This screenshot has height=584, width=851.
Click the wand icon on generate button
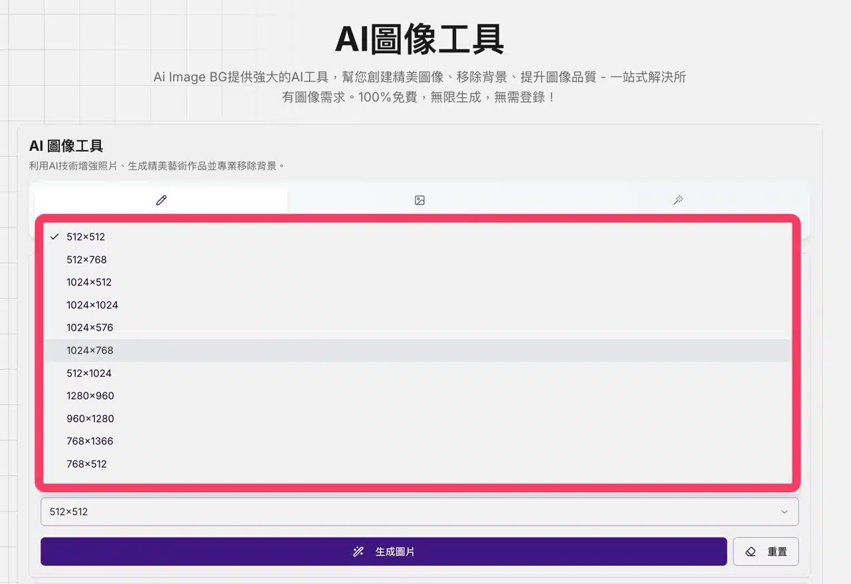pyautogui.click(x=358, y=551)
